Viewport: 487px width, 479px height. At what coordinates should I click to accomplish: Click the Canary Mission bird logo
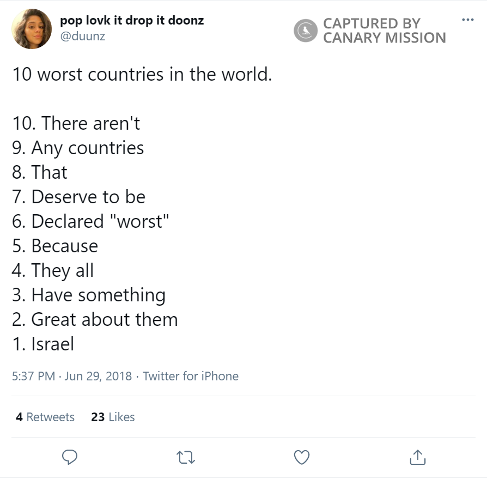click(305, 31)
